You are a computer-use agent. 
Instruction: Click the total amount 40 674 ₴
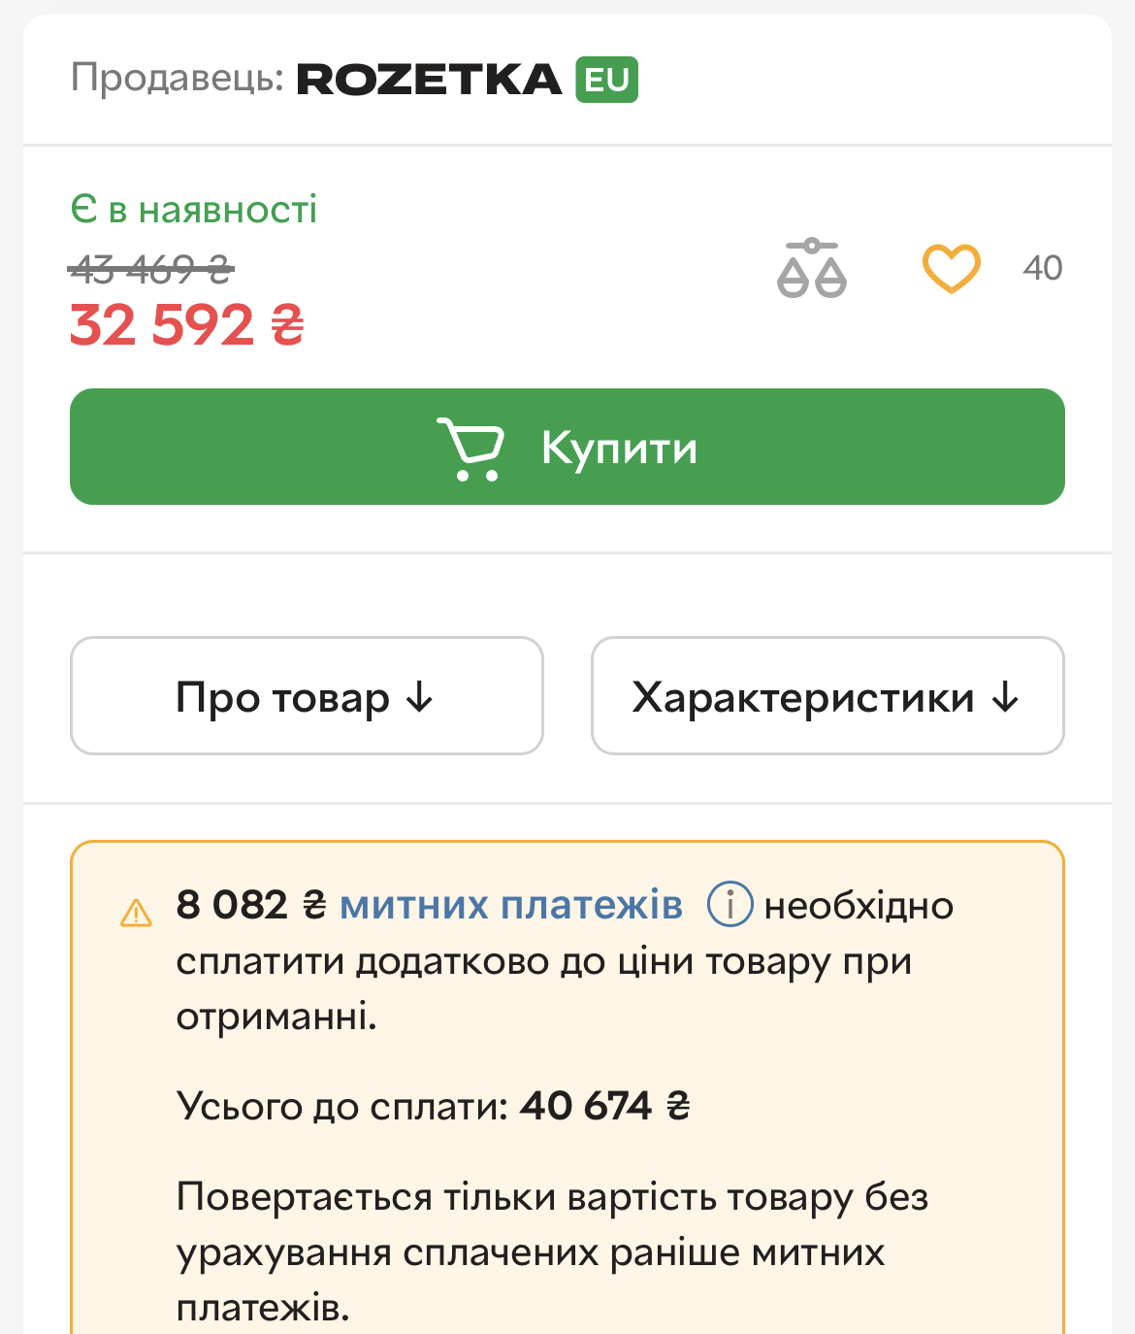(604, 1106)
